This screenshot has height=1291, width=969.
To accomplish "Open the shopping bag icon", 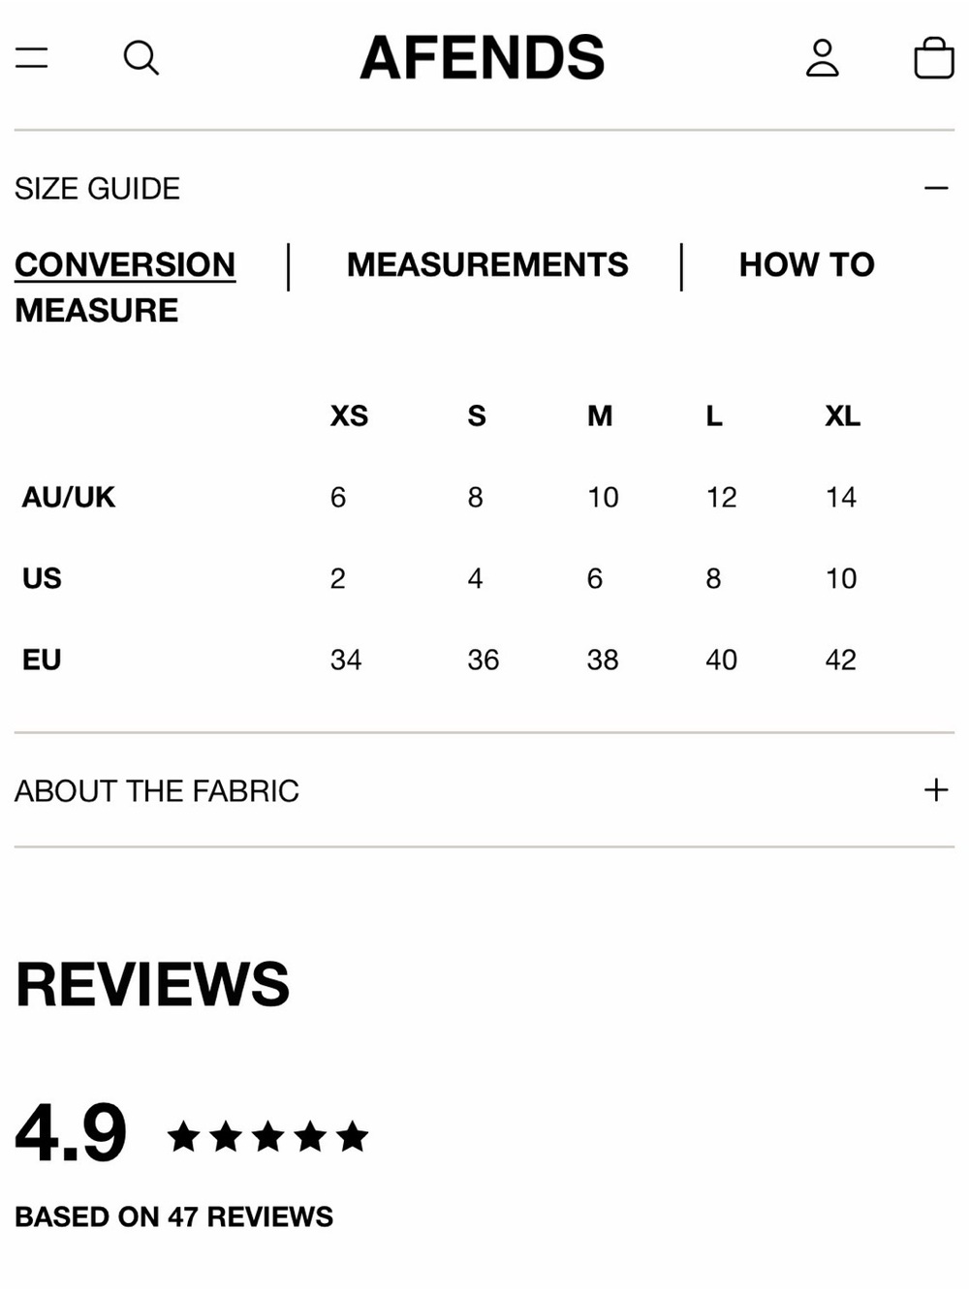I will click(x=934, y=57).
